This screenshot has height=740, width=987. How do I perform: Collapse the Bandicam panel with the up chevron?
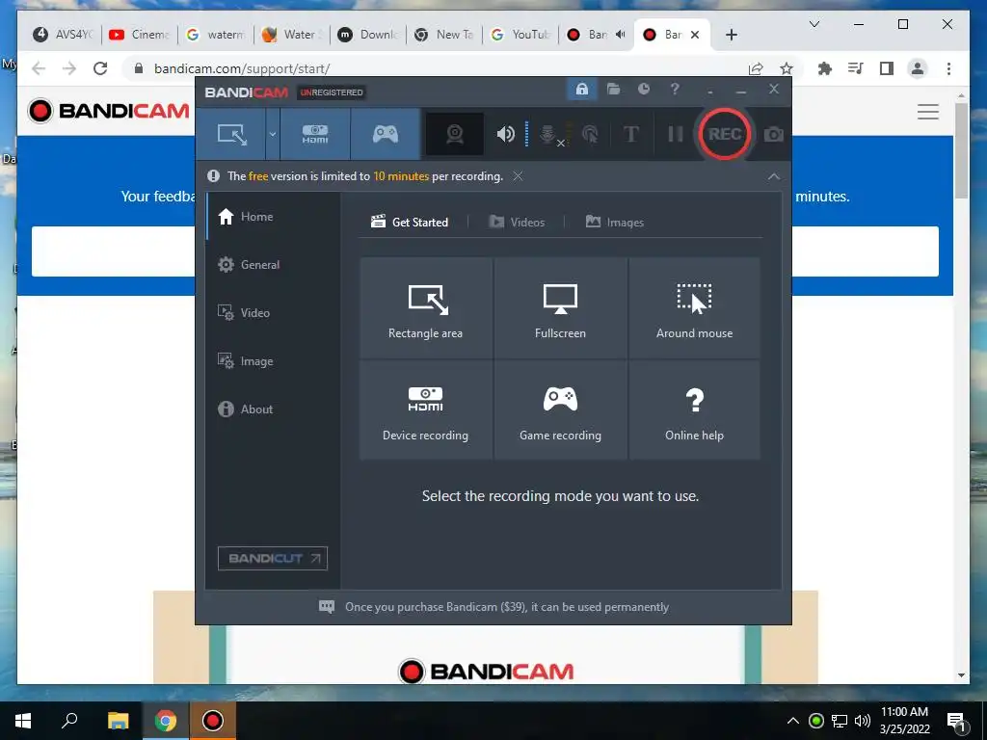pyautogui.click(x=774, y=177)
